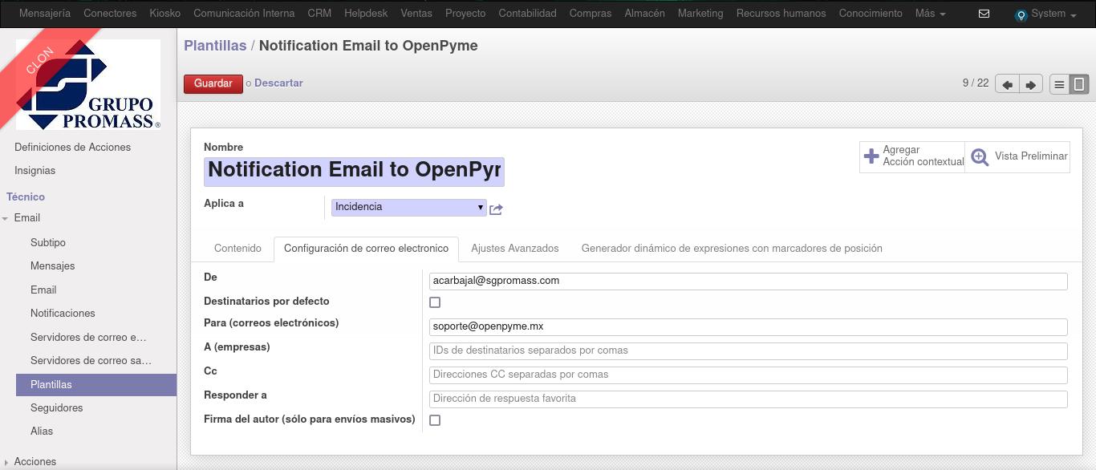Viewport: 1096px width, 470px height.
Task: Open the Helpdesk menu
Action: 366,14
